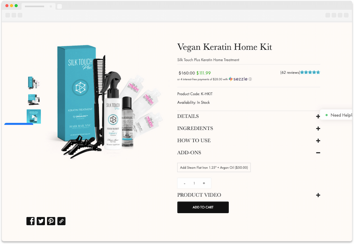
Task: Share product on Facebook
Action: (x=30, y=221)
